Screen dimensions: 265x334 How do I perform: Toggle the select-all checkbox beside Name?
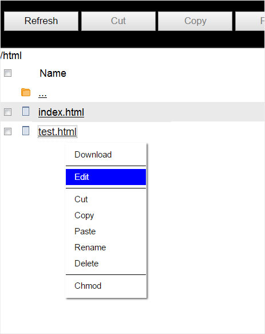click(7, 73)
